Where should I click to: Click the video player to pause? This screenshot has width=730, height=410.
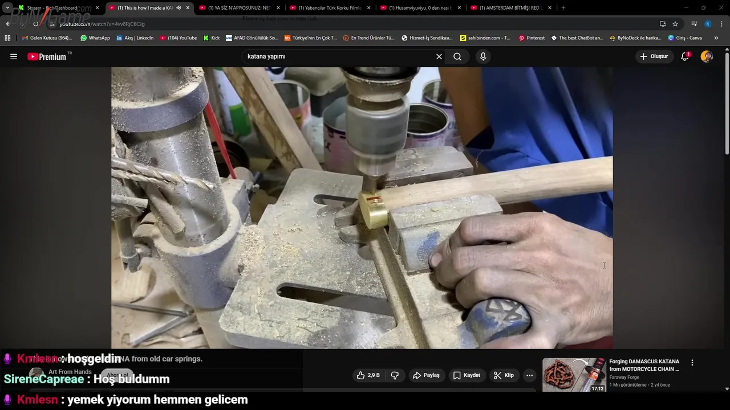362,208
